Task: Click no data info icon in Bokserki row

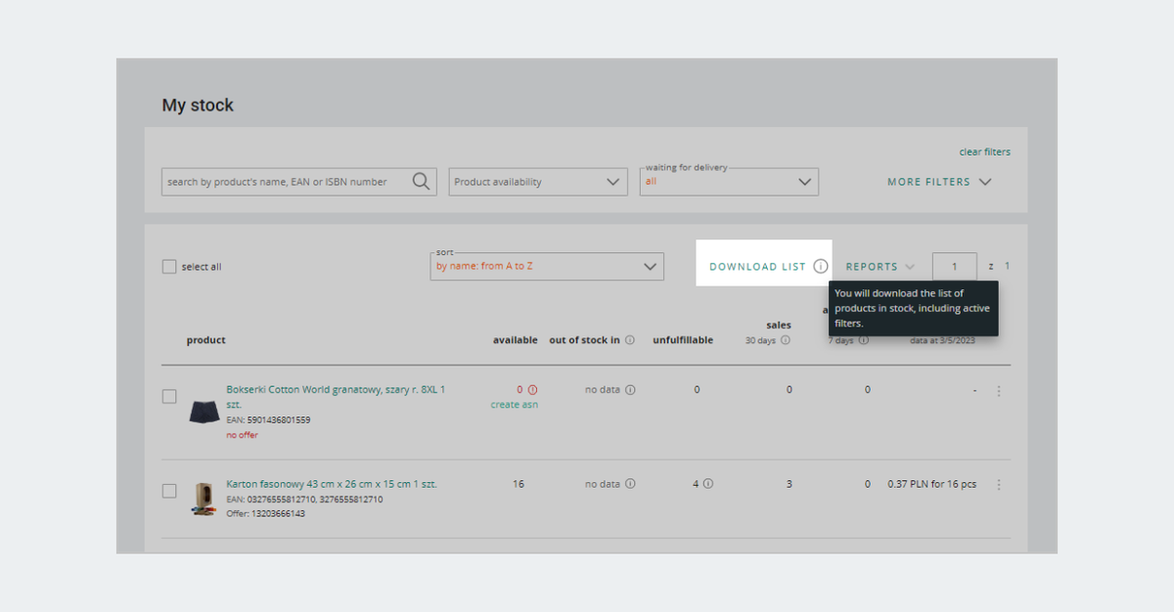Action: (630, 389)
